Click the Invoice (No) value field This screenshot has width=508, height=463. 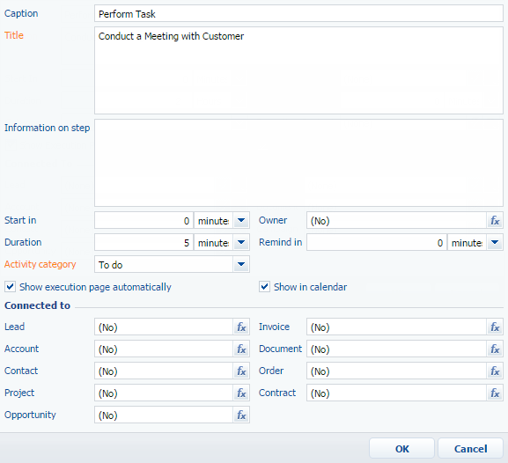click(397, 327)
